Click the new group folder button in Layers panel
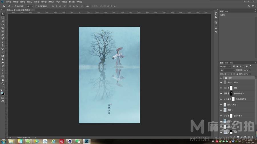This screenshot has width=257, height=144. pyautogui.click(x=245, y=137)
